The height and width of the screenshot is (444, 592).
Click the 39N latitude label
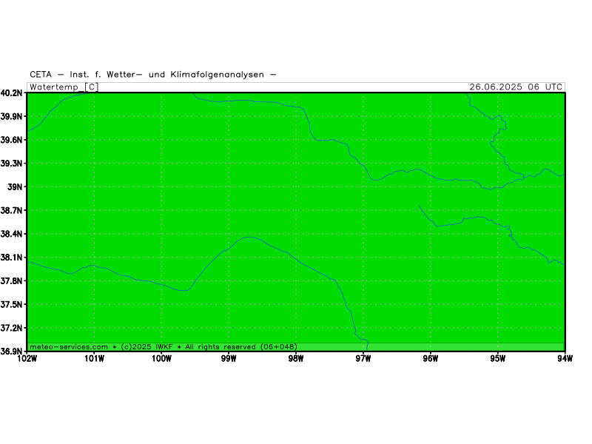15,187
